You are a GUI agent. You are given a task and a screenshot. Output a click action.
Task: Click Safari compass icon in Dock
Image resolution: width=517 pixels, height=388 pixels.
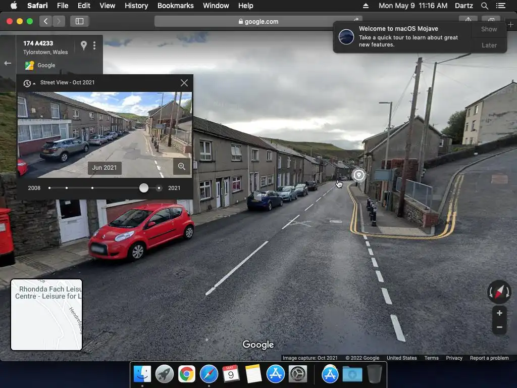click(209, 374)
